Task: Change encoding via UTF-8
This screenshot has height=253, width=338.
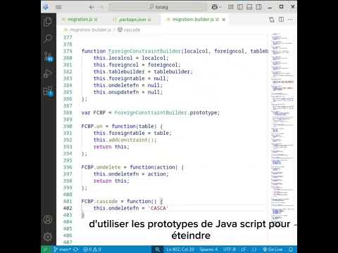Action: click(230, 249)
